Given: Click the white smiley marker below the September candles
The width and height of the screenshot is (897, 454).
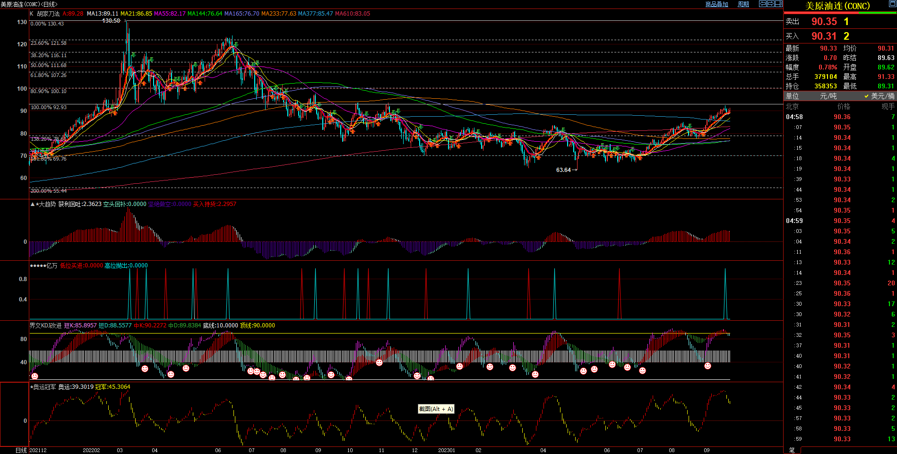Looking at the screenshot, I should click(707, 366).
